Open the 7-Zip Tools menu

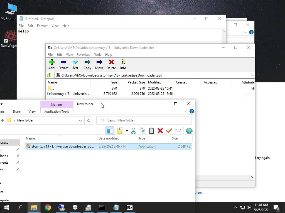tap(97, 55)
